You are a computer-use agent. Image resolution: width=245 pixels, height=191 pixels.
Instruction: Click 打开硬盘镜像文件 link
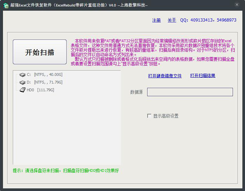165,76
